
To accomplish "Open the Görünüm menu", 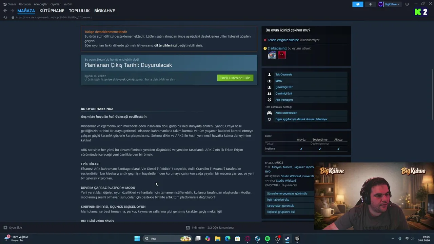I will click(25, 4).
